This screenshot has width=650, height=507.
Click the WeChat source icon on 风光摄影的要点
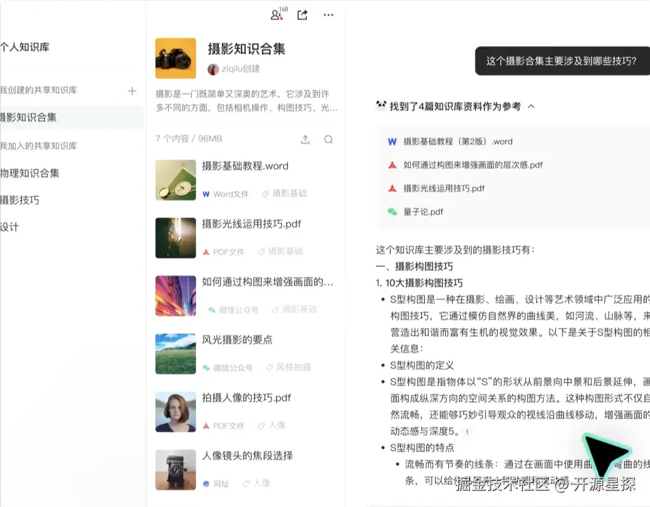tap(204, 369)
